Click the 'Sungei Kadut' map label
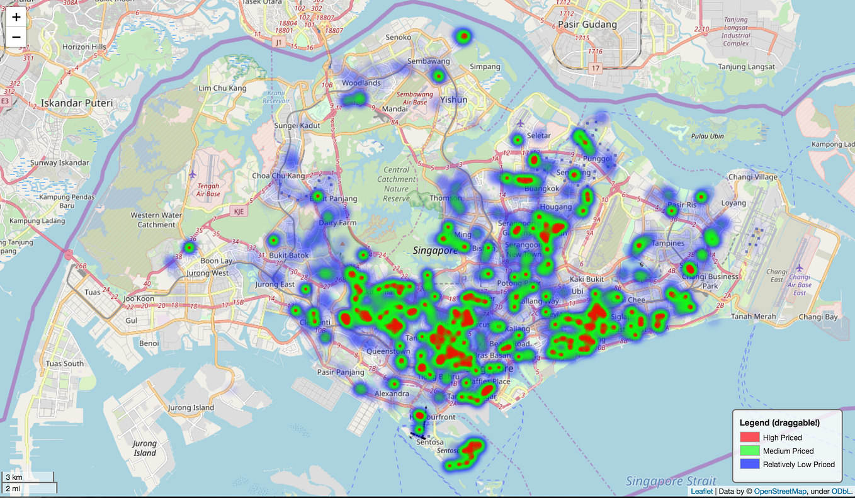Screen dimensions: 855x498 [297, 125]
